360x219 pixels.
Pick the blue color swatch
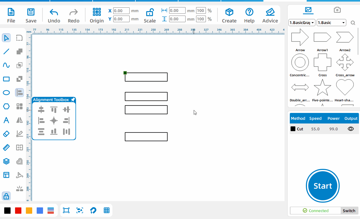[x=40, y=210]
